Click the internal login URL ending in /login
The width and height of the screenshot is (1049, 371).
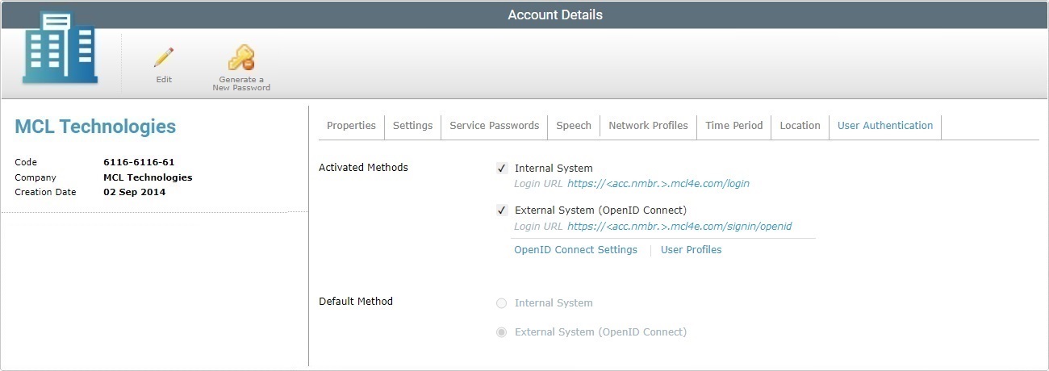point(658,184)
